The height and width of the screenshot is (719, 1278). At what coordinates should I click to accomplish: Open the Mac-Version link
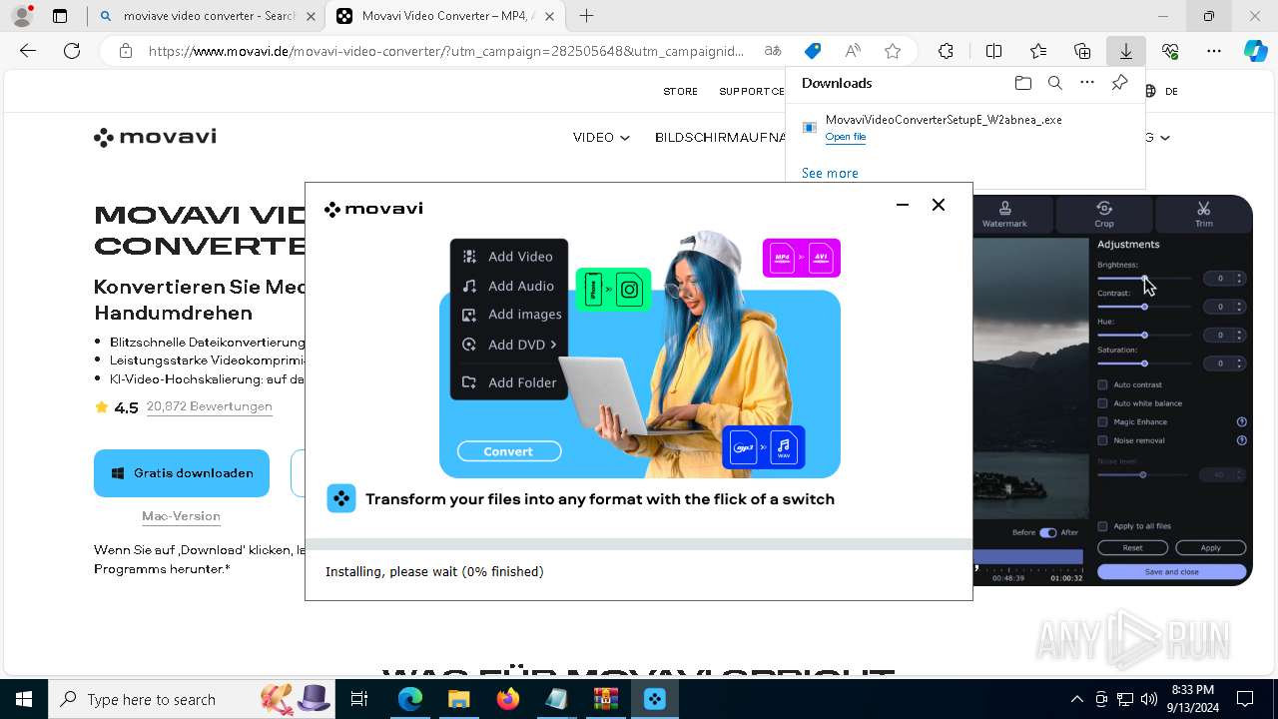click(x=181, y=516)
